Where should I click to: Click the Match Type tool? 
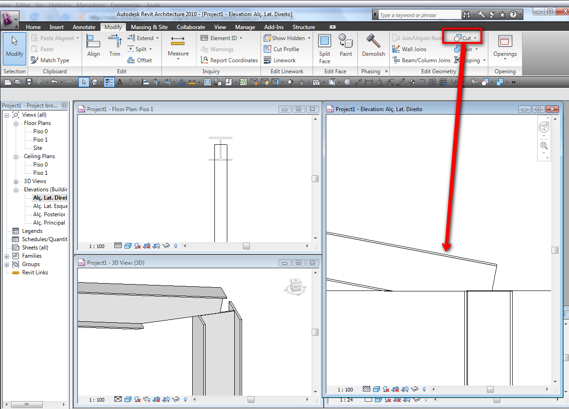50,60
